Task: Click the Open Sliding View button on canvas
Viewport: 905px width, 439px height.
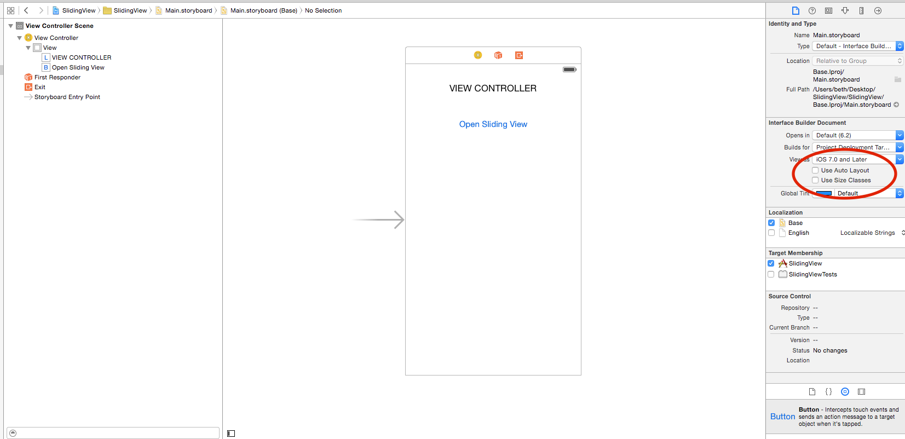Action: [x=493, y=124]
